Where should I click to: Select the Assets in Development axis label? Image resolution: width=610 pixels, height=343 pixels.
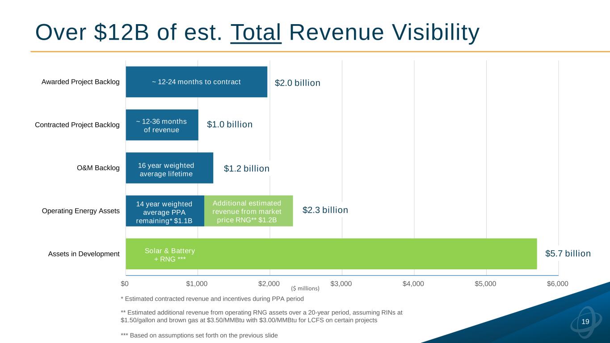click(84, 254)
